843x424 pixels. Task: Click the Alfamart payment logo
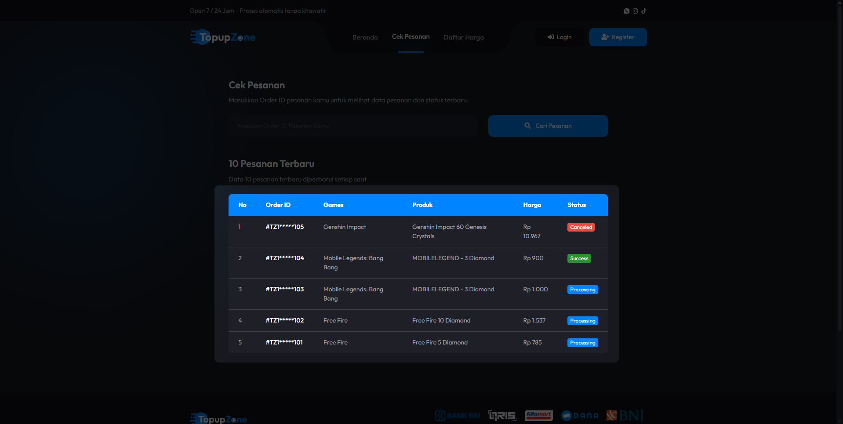click(x=539, y=415)
